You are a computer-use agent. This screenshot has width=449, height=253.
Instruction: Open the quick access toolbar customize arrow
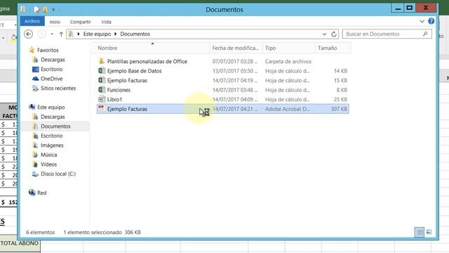[x=53, y=9]
